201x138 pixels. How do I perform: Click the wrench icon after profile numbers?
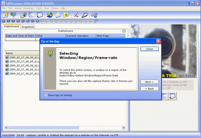96,21
